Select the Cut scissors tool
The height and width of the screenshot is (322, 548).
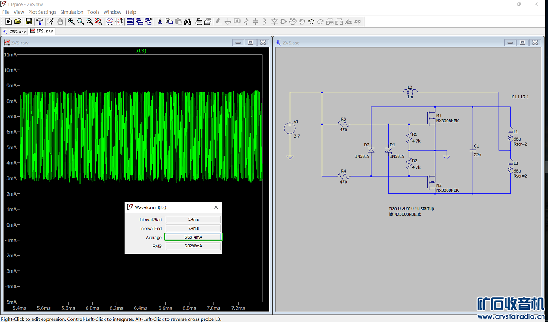click(160, 21)
